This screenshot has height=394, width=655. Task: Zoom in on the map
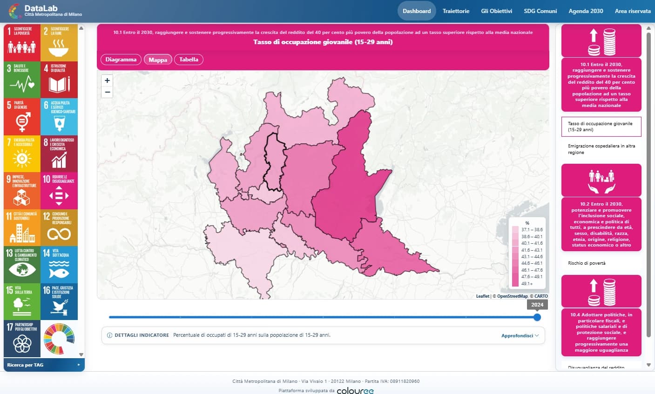[107, 80]
